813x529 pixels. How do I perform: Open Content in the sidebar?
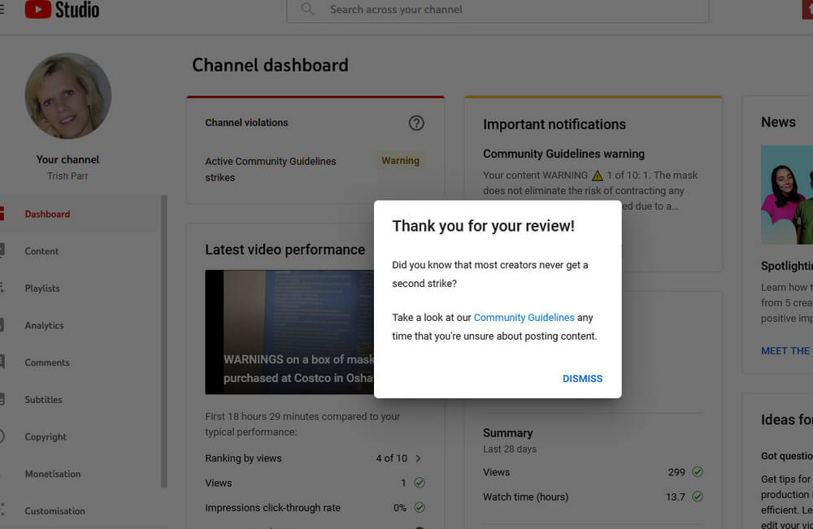pyautogui.click(x=41, y=251)
